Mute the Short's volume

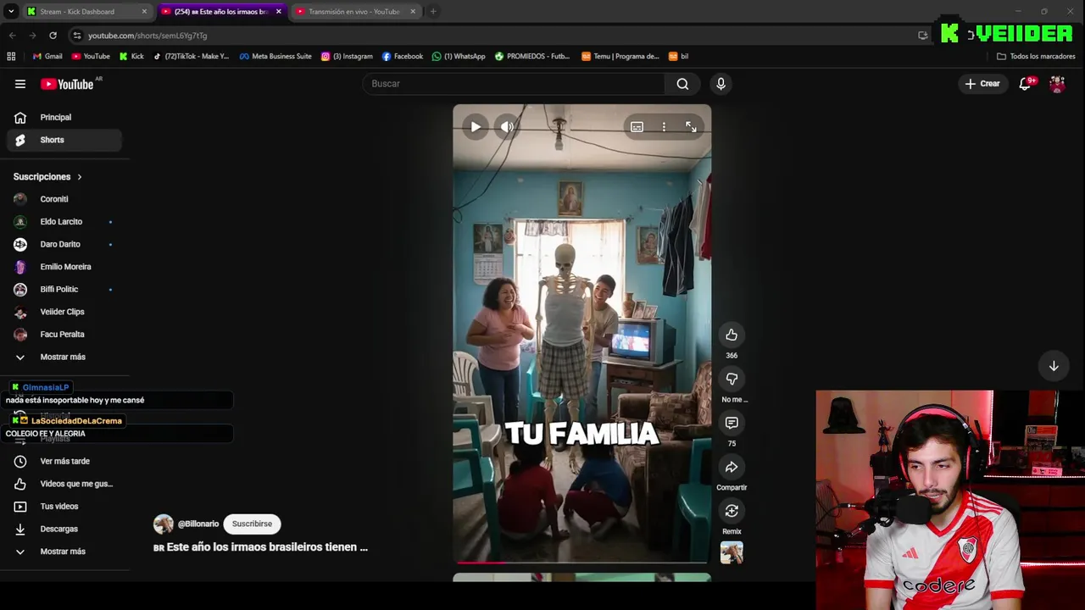point(507,127)
